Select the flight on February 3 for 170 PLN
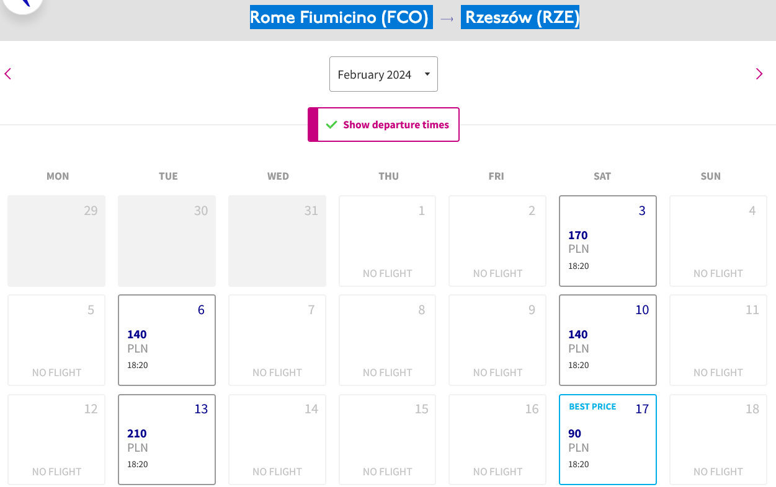 click(608, 241)
